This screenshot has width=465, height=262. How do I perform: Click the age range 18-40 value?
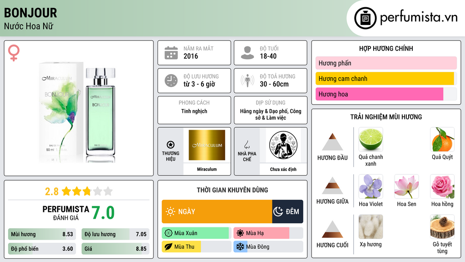click(x=268, y=56)
